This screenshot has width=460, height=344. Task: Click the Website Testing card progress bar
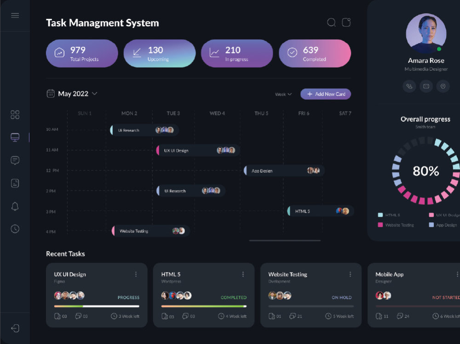(x=311, y=306)
